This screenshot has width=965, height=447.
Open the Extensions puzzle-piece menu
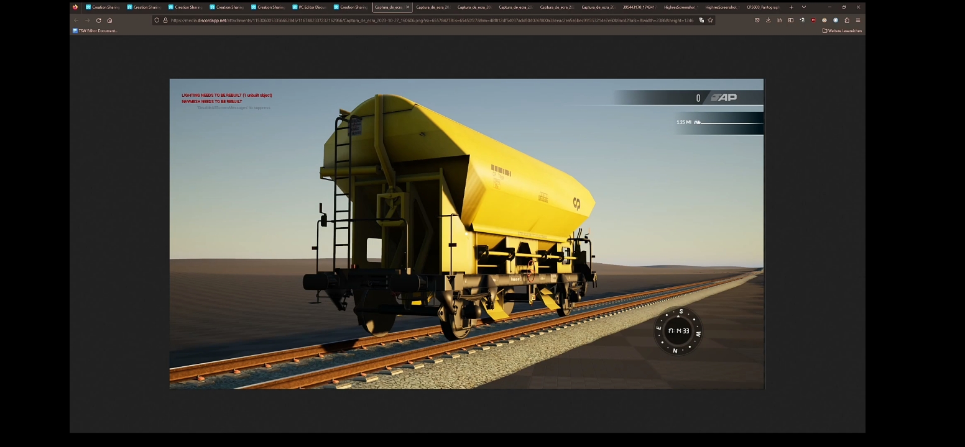coord(846,20)
